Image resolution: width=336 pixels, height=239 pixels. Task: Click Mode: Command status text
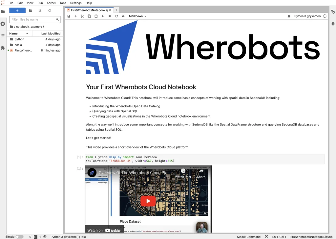(x=249, y=237)
